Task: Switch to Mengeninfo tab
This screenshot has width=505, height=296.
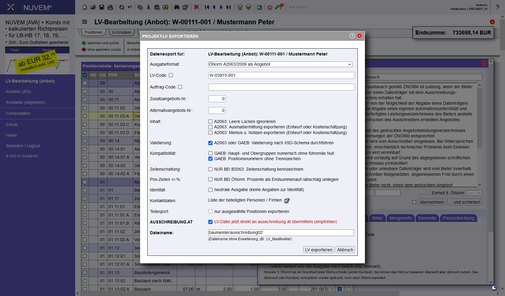Action: pos(401,218)
